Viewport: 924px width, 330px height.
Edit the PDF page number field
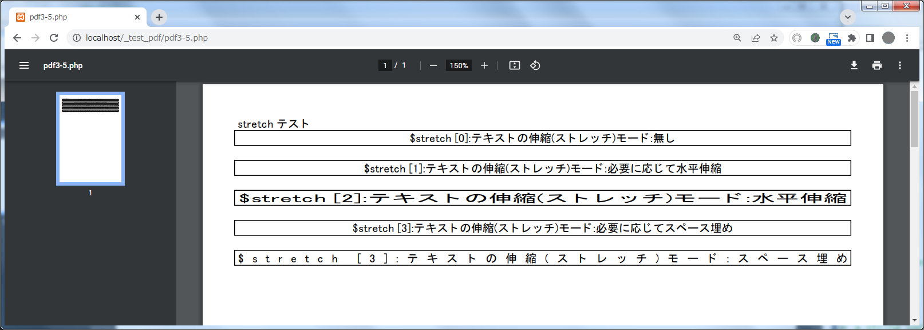(x=385, y=65)
